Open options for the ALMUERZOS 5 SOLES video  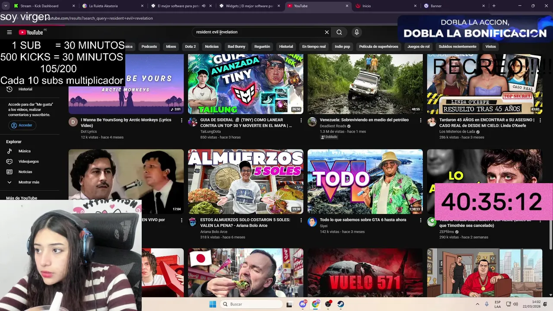click(x=301, y=220)
